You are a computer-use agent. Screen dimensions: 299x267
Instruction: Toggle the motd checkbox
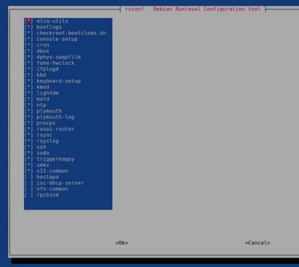pyautogui.click(x=29, y=99)
